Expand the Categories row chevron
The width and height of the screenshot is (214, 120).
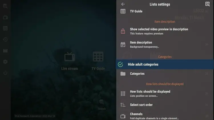(x=207, y=74)
